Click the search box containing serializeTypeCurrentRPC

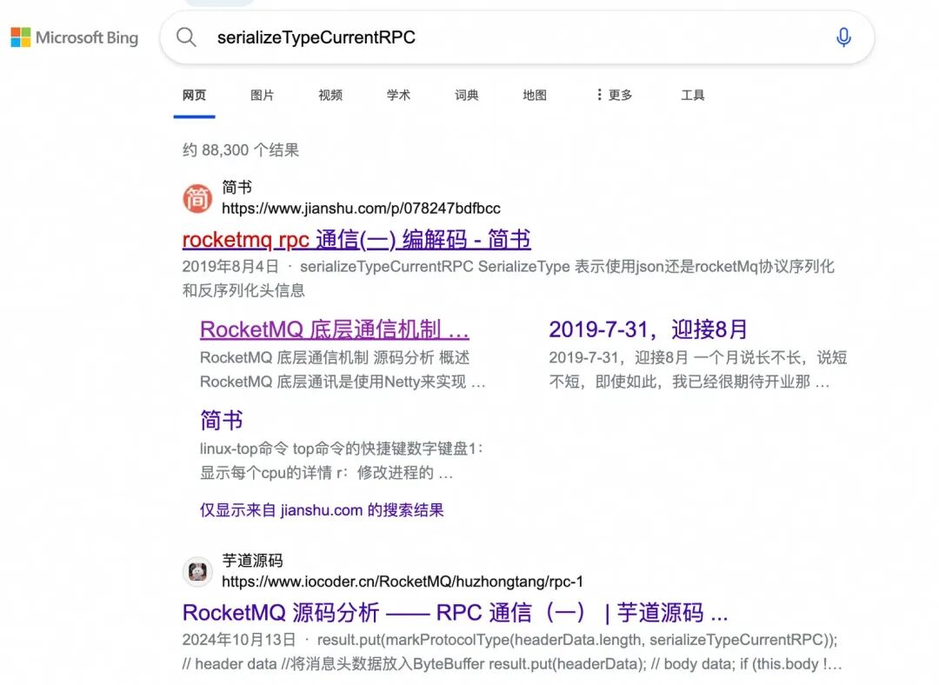[516, 37]
